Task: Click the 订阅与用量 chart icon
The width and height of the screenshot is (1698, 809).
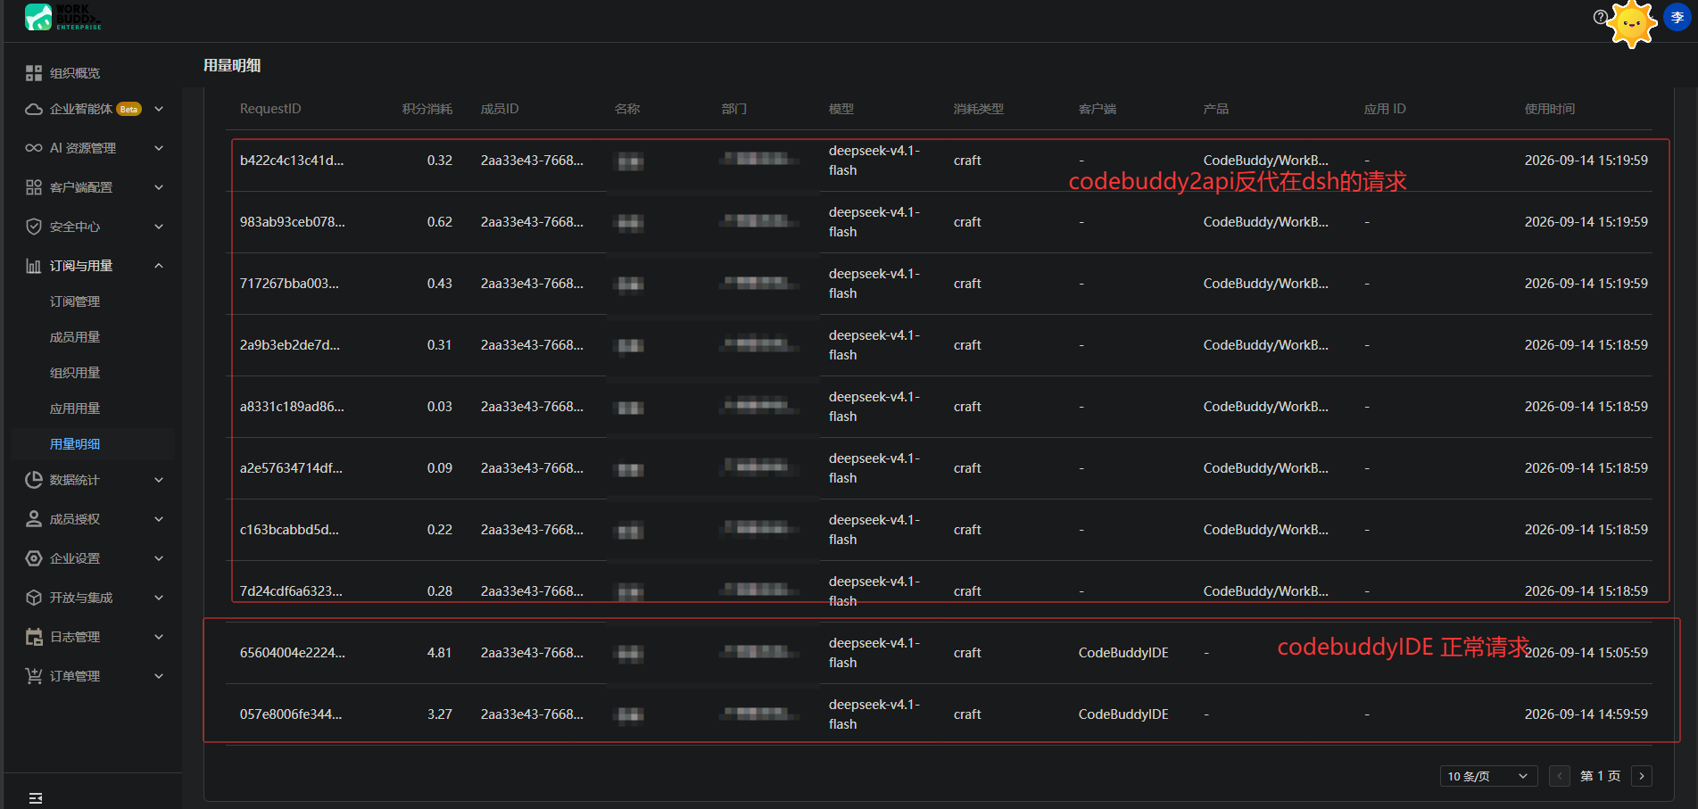Action: click(x=34, y=266)
